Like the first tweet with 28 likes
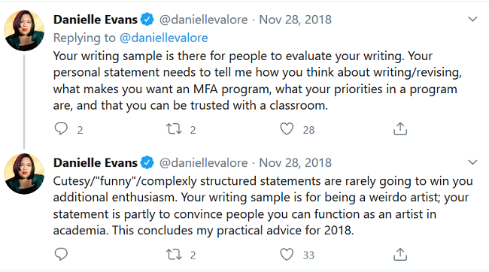 tap(287, 128)
